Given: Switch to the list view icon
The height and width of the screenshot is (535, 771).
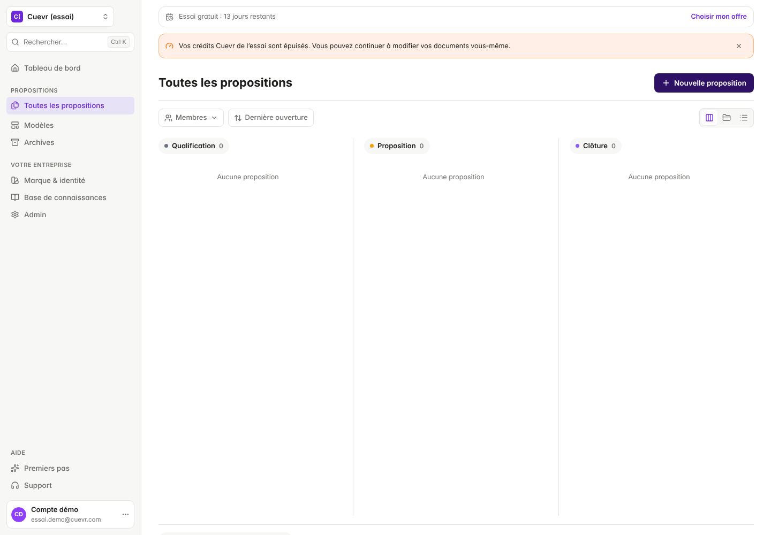Looking at the screenshot, I should (x=744, y=118).
